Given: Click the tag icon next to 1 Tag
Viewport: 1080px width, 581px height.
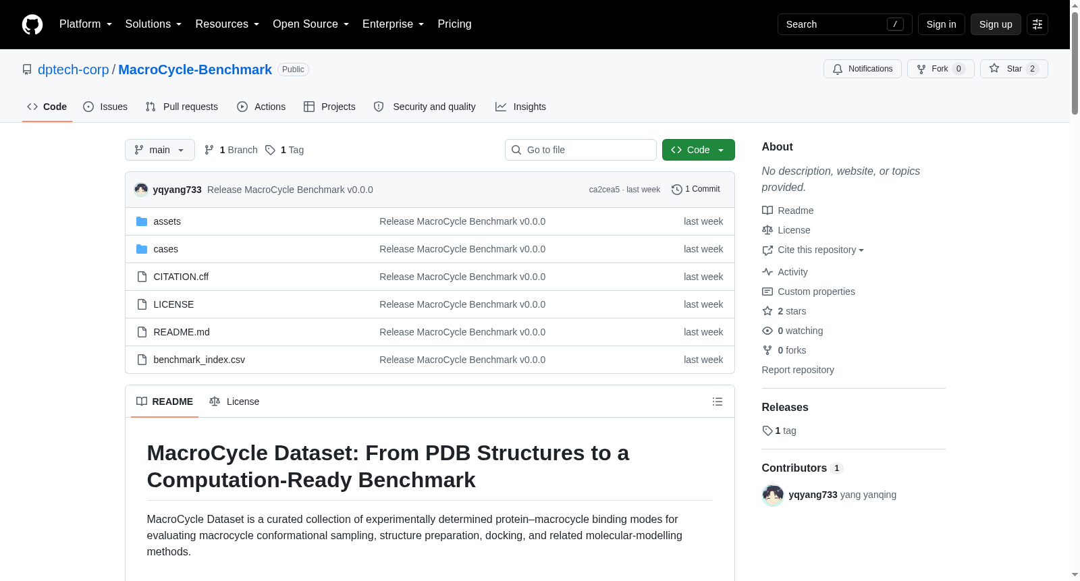Looking at the screenshot, I should pos(270,150).
